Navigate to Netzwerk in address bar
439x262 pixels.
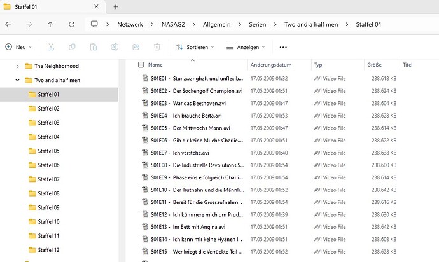[x=130, y=24]
